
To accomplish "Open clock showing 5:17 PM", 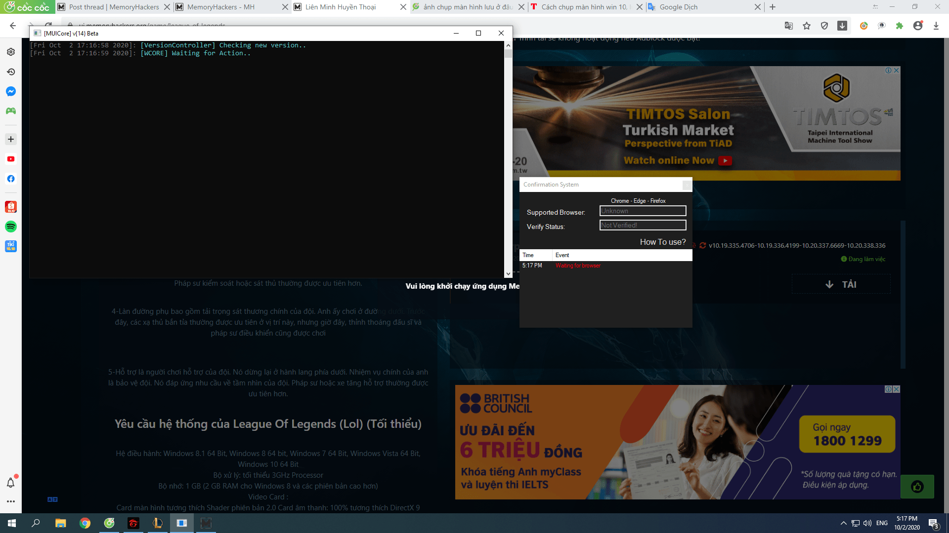I will pyautogui.click(x=907, y=523).
